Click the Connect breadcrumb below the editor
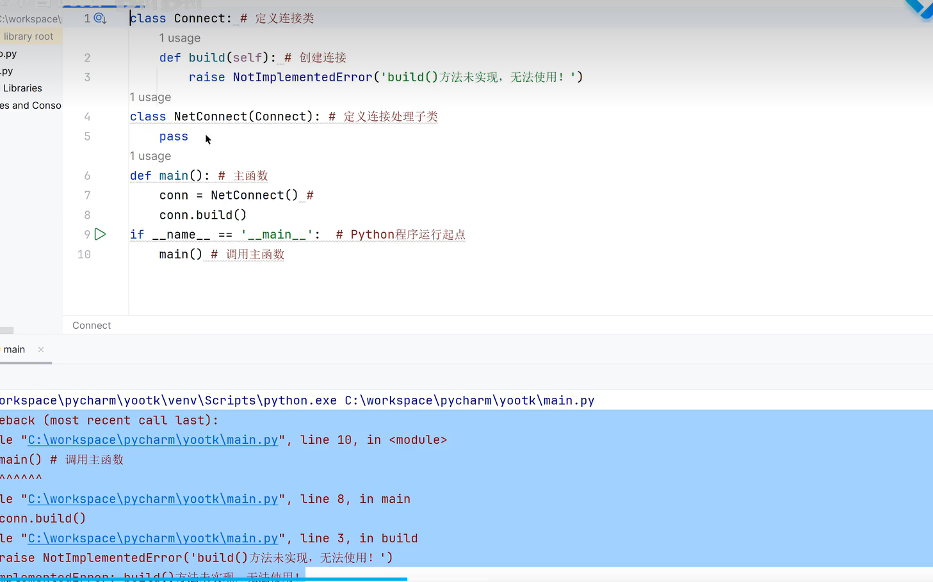 point(92,325)
